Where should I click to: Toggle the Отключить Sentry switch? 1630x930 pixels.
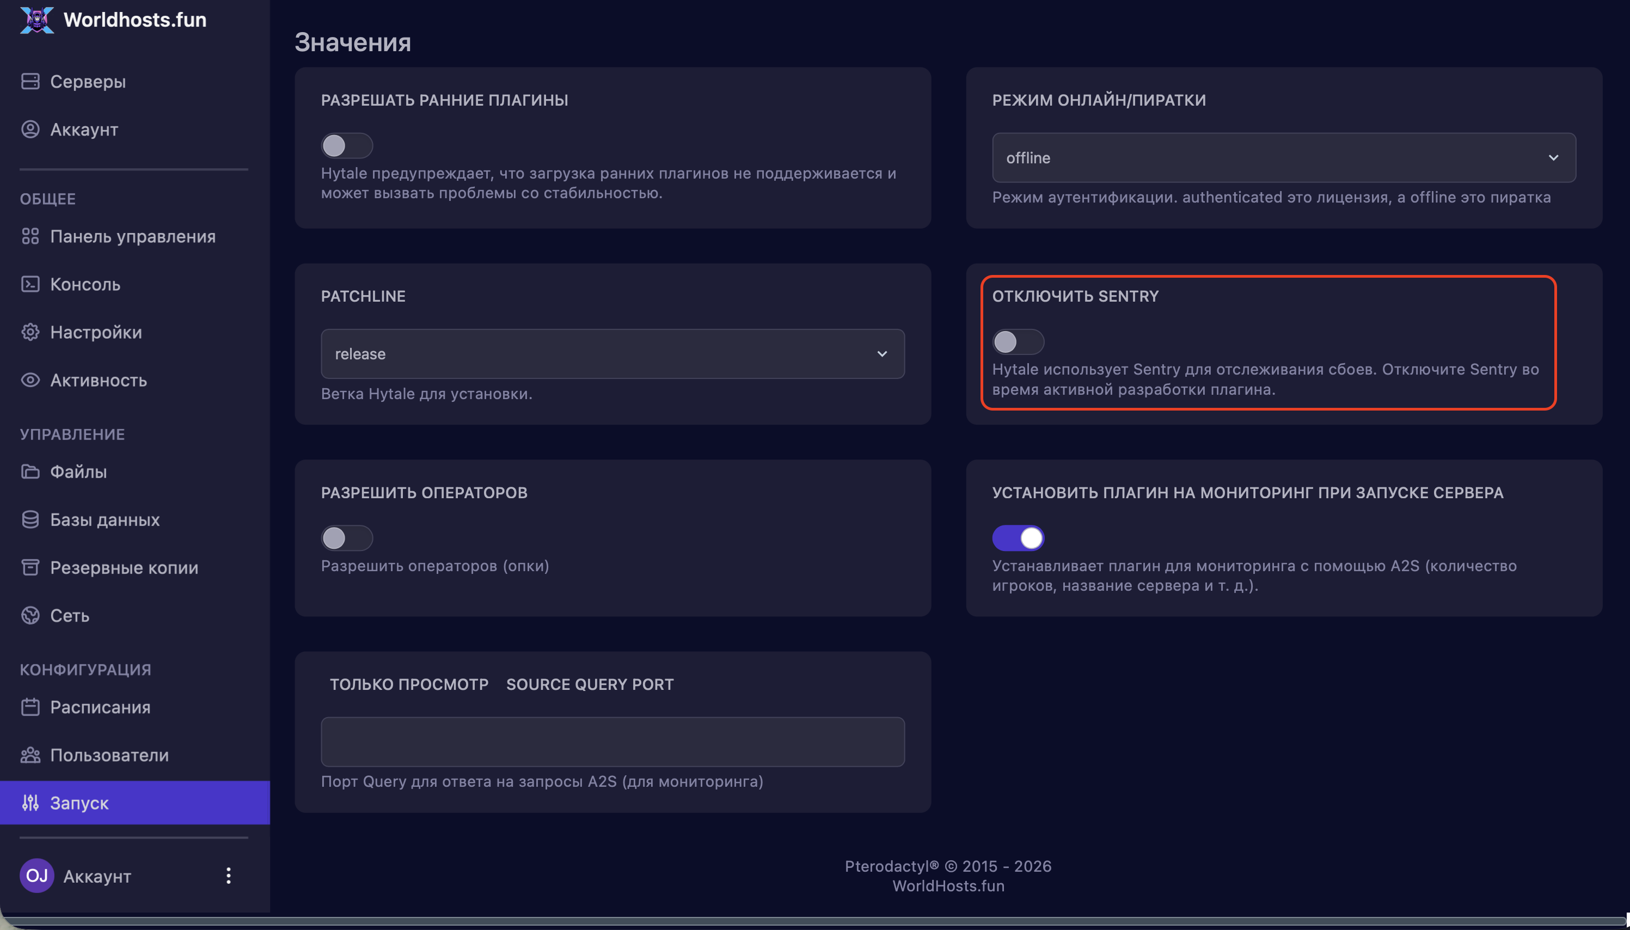click(x=1018, y=342)
